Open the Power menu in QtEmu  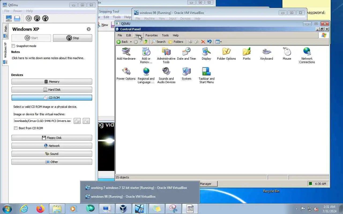coord(18,11)
